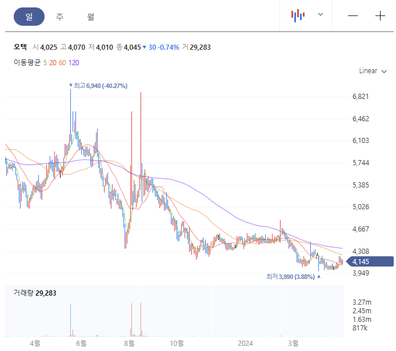Image resolution: width=396 pixels, height=351 pixels.
Task: Click the 20-day moving average value
Action: [x=53, y=63]
